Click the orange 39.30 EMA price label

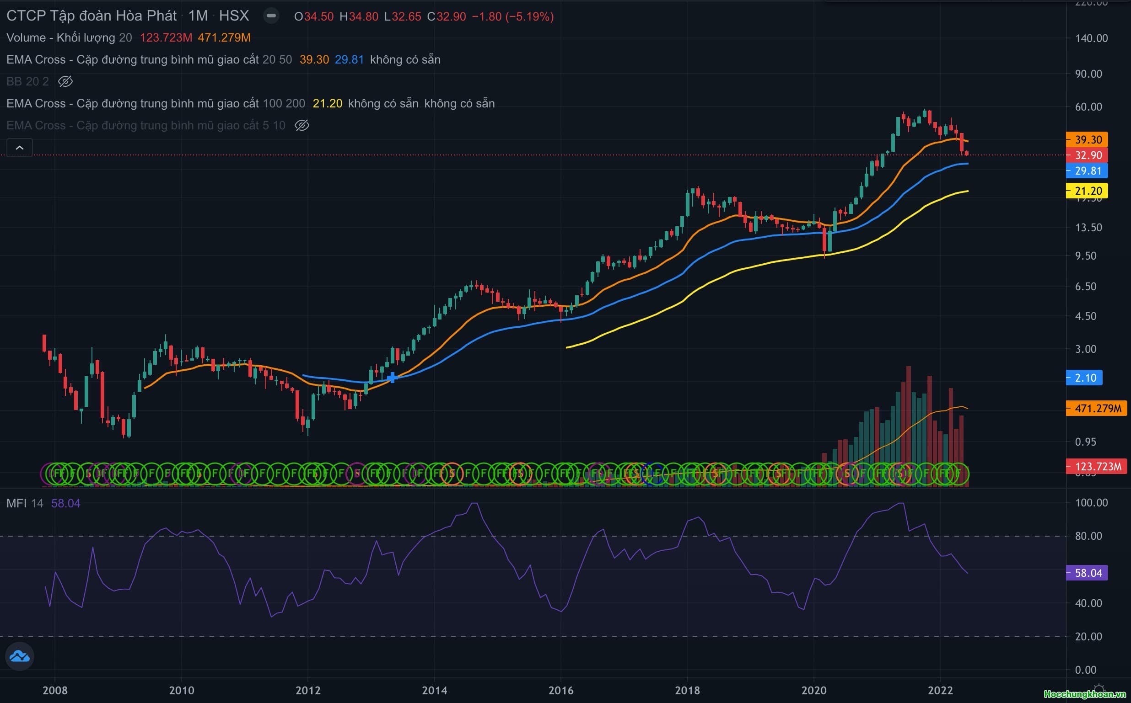click(x=1087, y=139)
